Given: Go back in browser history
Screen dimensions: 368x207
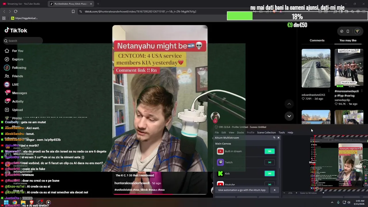Looking at the screenshot, I should coord(4,11).
